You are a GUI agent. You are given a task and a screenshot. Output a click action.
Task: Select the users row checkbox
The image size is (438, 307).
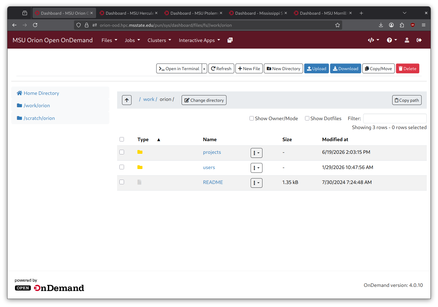[122, 167]
